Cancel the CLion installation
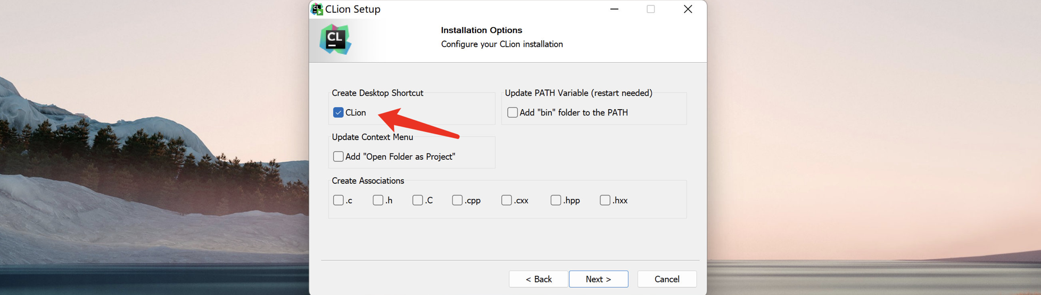 click(x=667, y=279)
